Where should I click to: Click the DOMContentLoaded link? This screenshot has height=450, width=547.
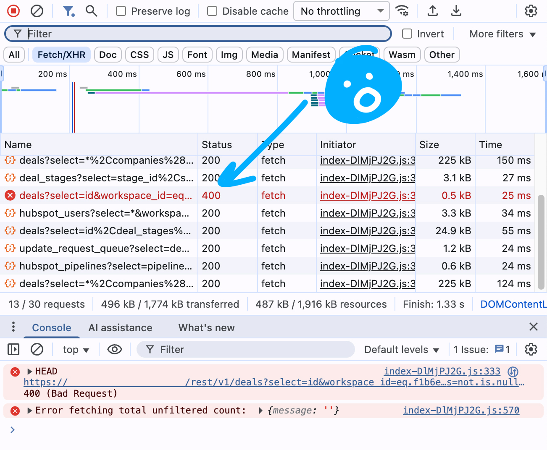coord(513,304)
